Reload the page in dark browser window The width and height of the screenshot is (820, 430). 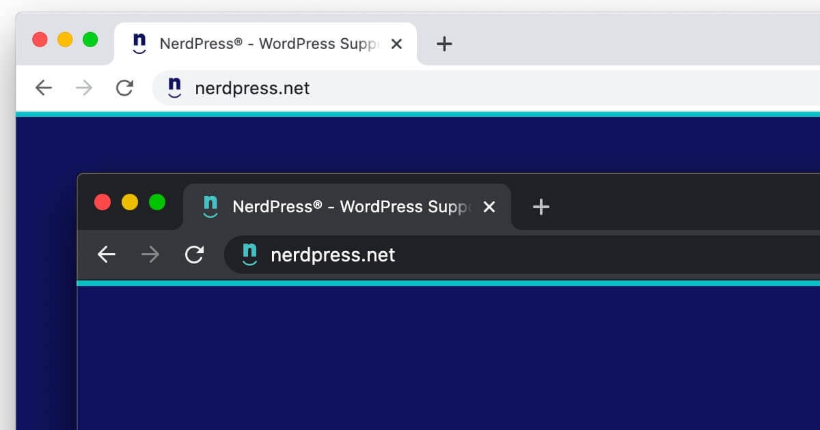click(195, 255)
